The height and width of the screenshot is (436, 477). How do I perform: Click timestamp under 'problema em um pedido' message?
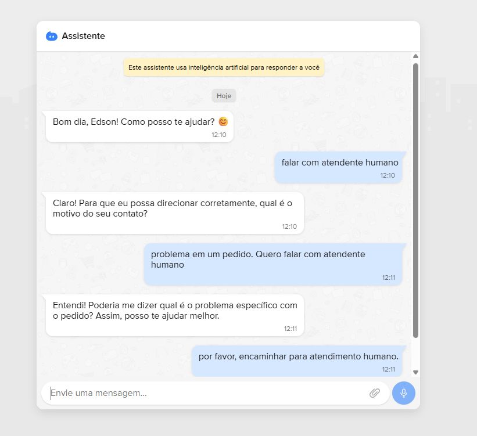point(389,278)
